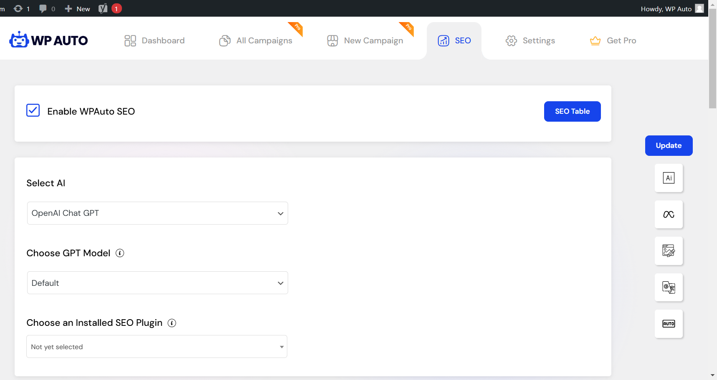The width and height of the screenshot is (717, 380).
Task: Click the Pro ribbon on All Campaigns
Action: coord(296,28)
